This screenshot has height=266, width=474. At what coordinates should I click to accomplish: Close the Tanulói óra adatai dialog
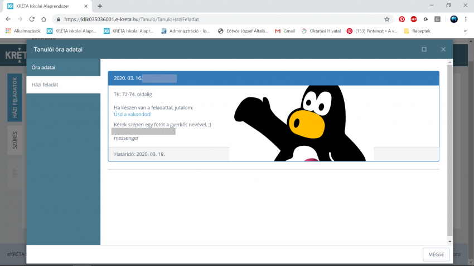point(443,49)
